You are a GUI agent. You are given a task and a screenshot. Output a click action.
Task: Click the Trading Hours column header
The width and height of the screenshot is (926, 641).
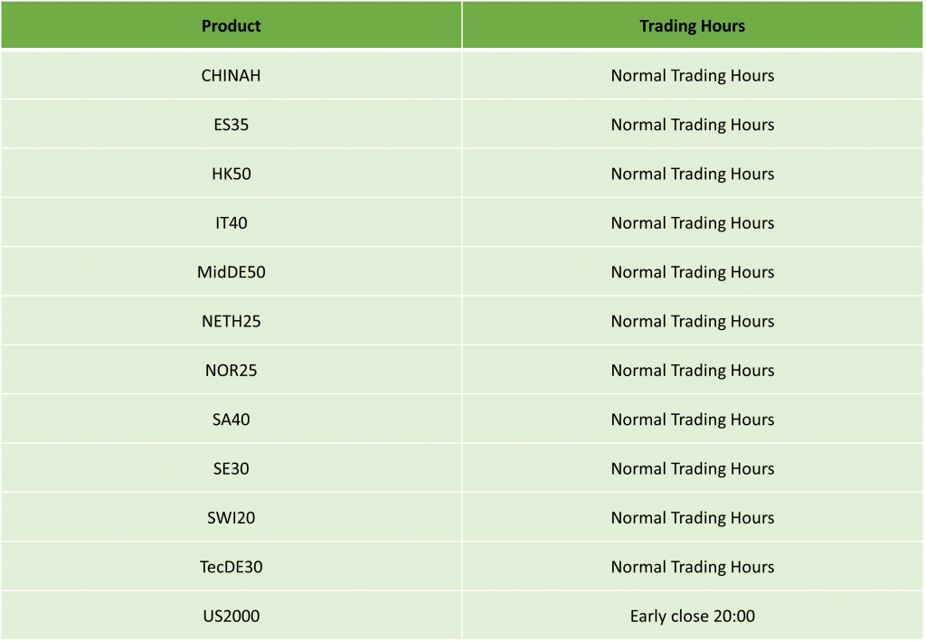click(x=692, y=26)
